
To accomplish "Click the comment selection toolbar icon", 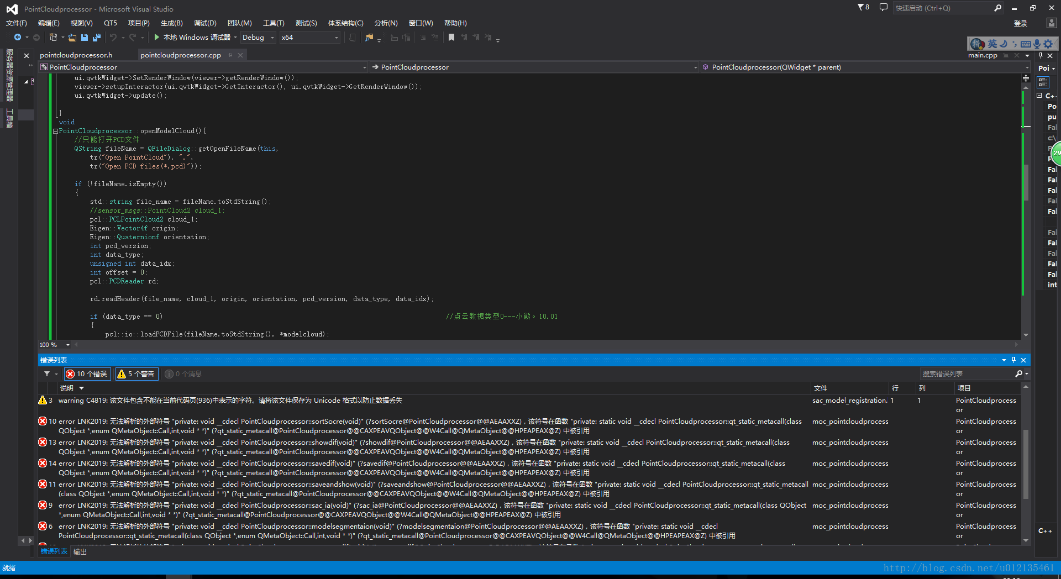I will pos(423,38).
